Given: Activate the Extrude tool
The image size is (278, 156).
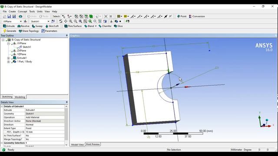Looking at the screenshot, I should pos(9,26).
